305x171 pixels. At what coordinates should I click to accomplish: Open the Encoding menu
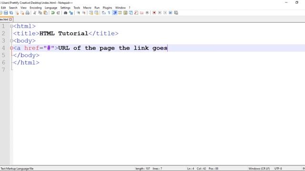(36, 8)
